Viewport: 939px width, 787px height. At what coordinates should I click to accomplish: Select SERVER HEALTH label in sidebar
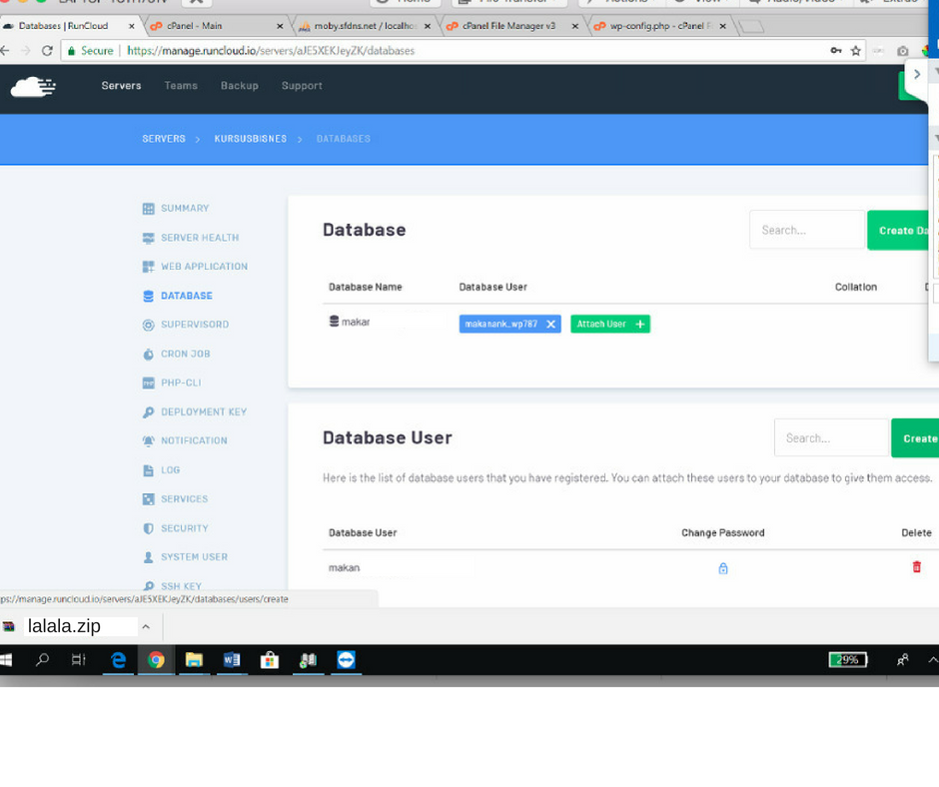200,237
